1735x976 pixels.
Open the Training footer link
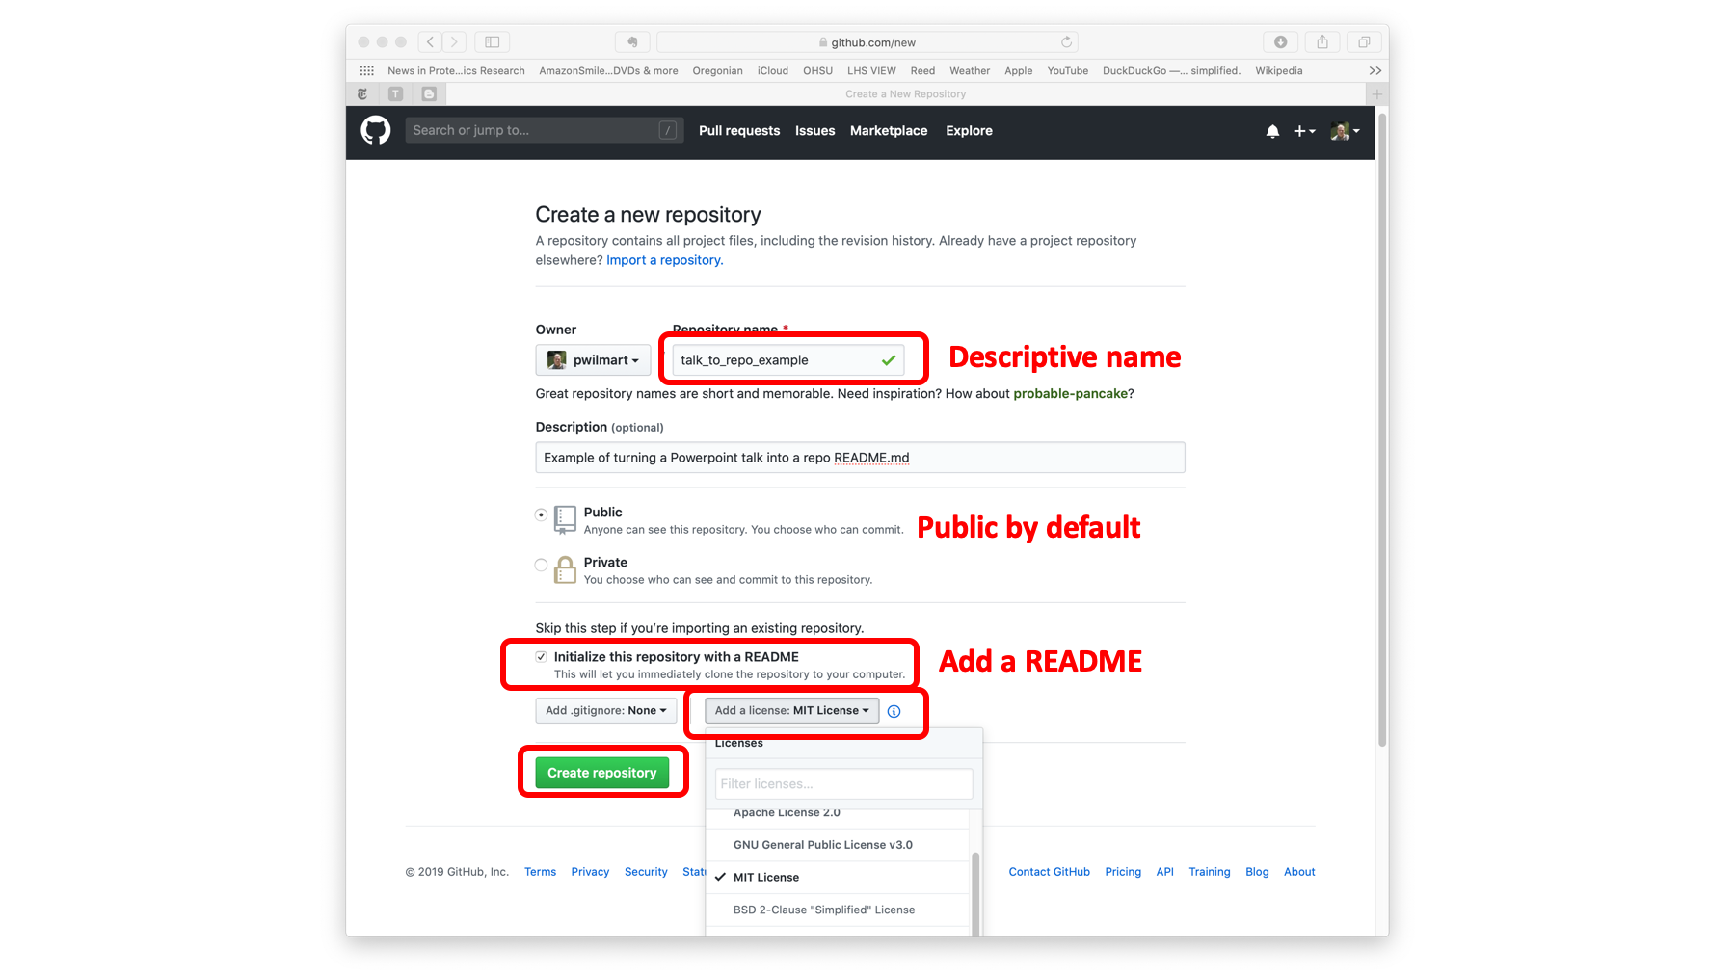click(1209, 872)
